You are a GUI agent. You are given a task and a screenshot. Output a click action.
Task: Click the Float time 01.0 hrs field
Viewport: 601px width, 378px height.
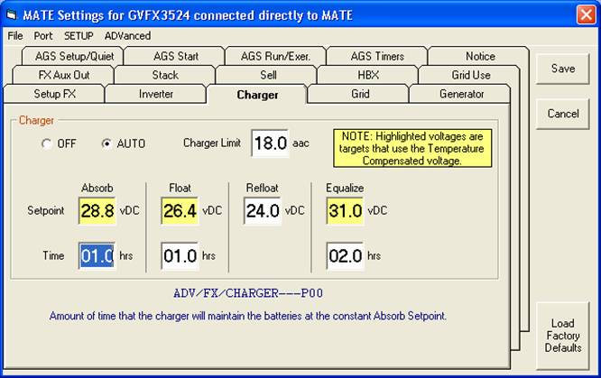pyautogui.click(x=180, y=256)
